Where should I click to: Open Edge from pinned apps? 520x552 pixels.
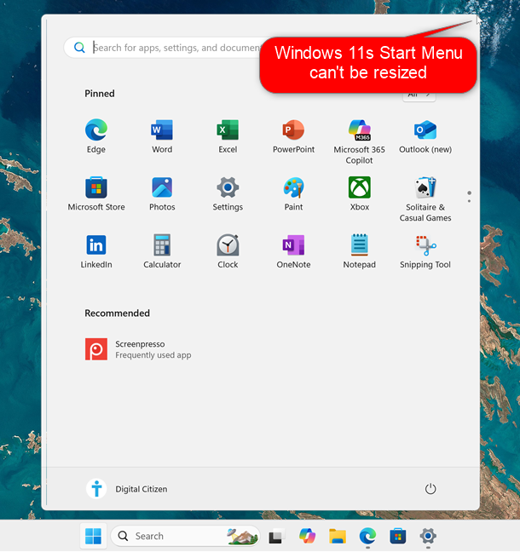[x=96, y=136]
